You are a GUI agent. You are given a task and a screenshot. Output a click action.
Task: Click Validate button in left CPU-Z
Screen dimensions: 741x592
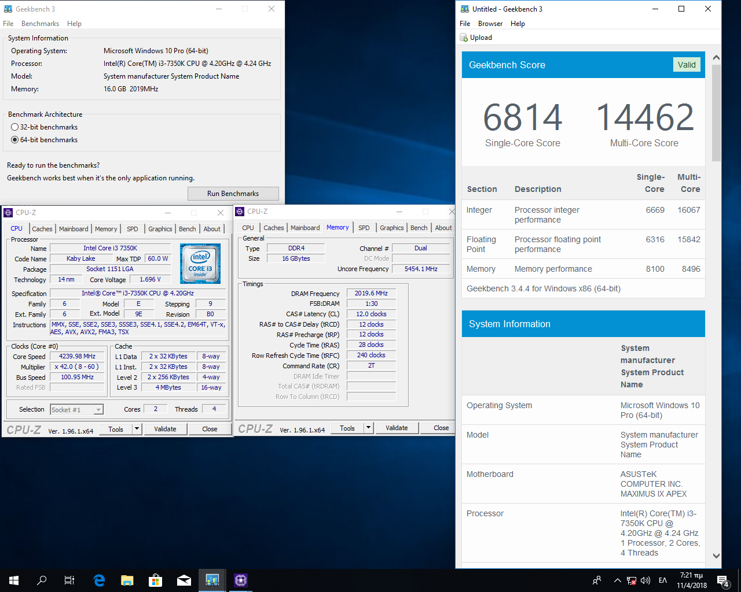click(x=165, y=429)
